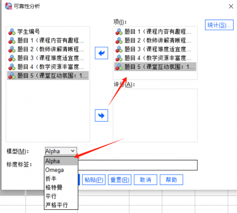
Task: Close the 可靠性分析 dialog
Action: click(x=231, y=6)
